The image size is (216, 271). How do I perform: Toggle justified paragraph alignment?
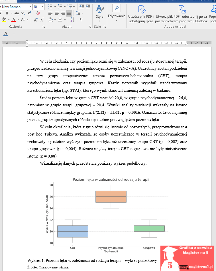69,13
